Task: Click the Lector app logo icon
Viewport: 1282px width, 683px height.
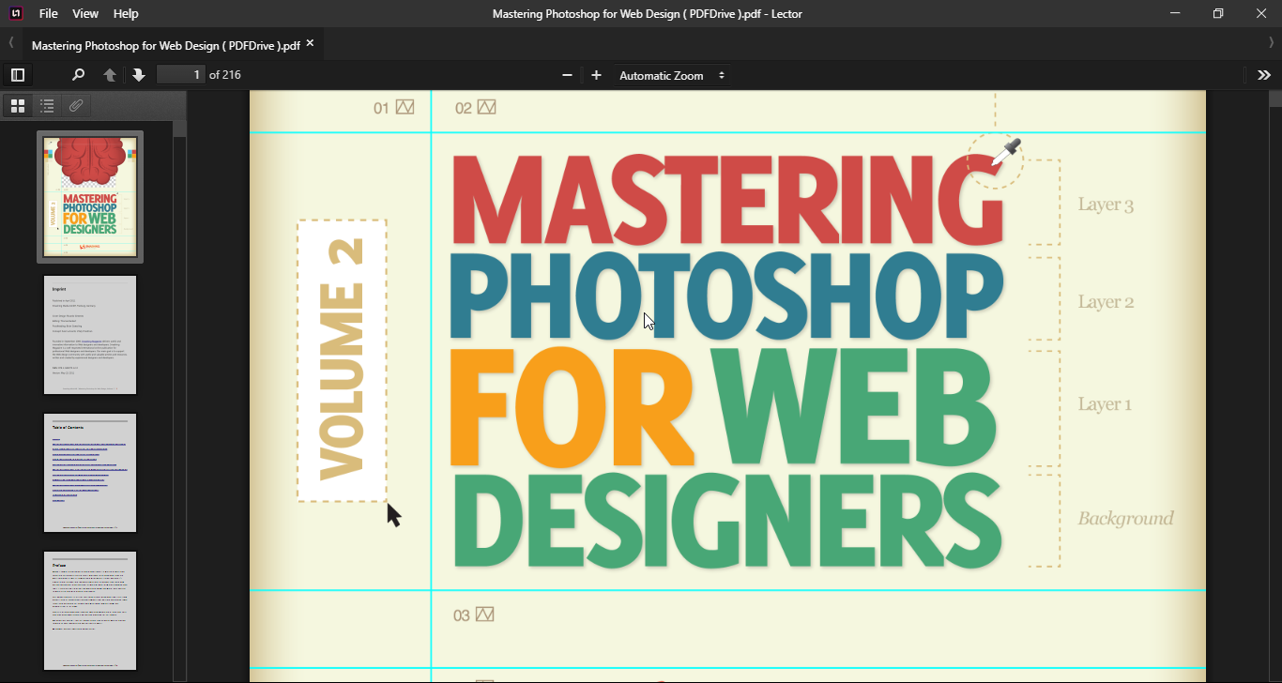Action: coord(16,13)
